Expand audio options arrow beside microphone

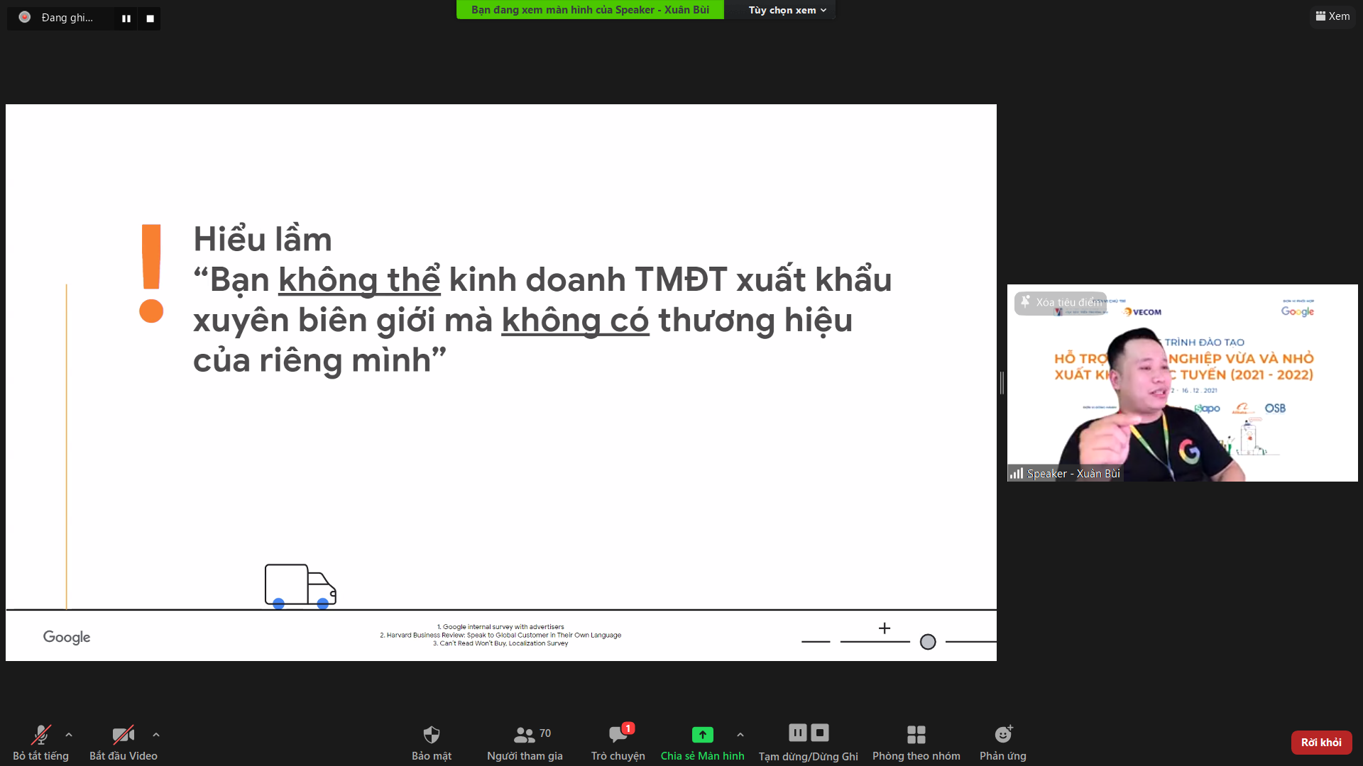[x=69, y=735]
